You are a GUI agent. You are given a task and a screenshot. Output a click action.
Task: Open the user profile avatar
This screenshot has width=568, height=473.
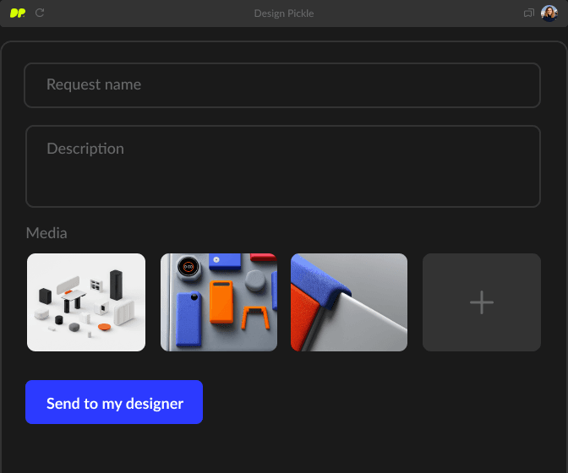coord(549,14)
